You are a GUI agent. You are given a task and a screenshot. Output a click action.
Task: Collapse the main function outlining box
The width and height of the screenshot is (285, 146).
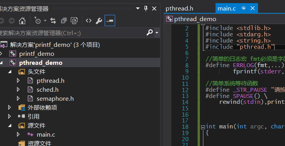click(203, 127)
